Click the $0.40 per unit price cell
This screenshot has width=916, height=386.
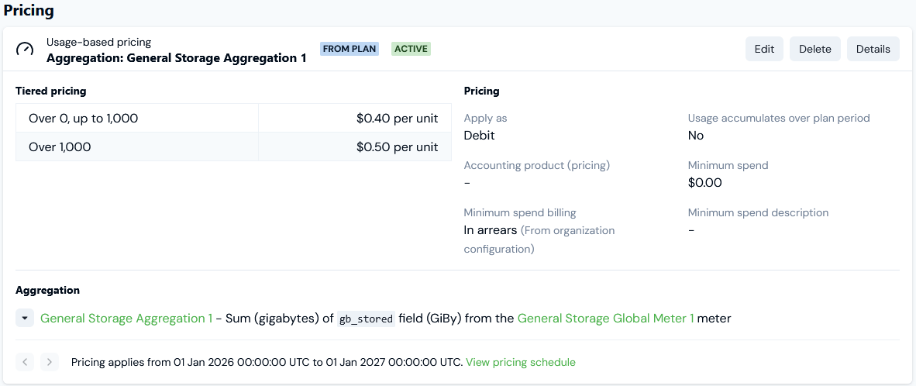point(355,119)
